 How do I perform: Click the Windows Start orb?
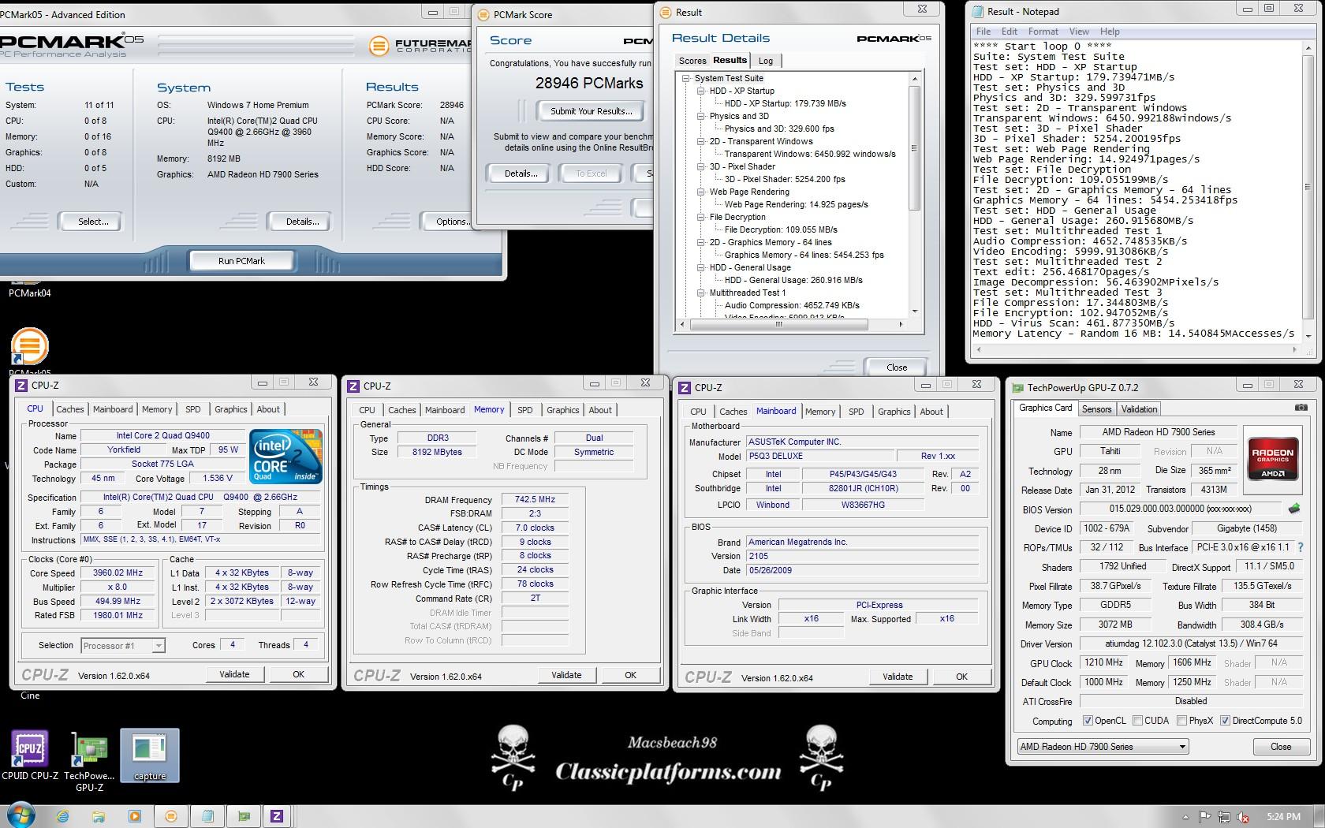(x=21, y=815)
